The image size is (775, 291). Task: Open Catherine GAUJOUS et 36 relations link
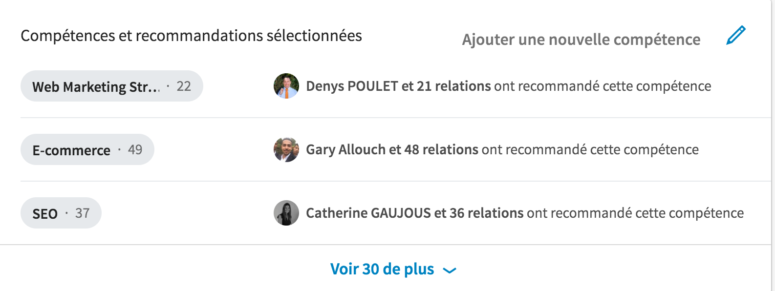coord(415,213)
